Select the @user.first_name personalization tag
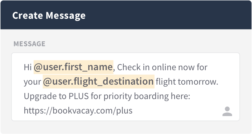Image resolution: width=252 pixels, height=134 pixels. (74, 67)
